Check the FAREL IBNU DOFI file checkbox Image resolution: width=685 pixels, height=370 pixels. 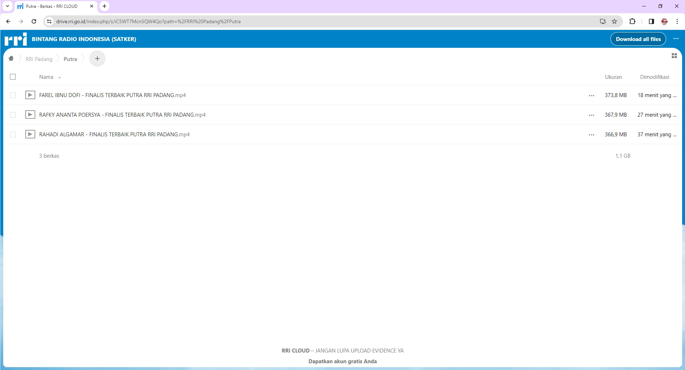point(13,95)
